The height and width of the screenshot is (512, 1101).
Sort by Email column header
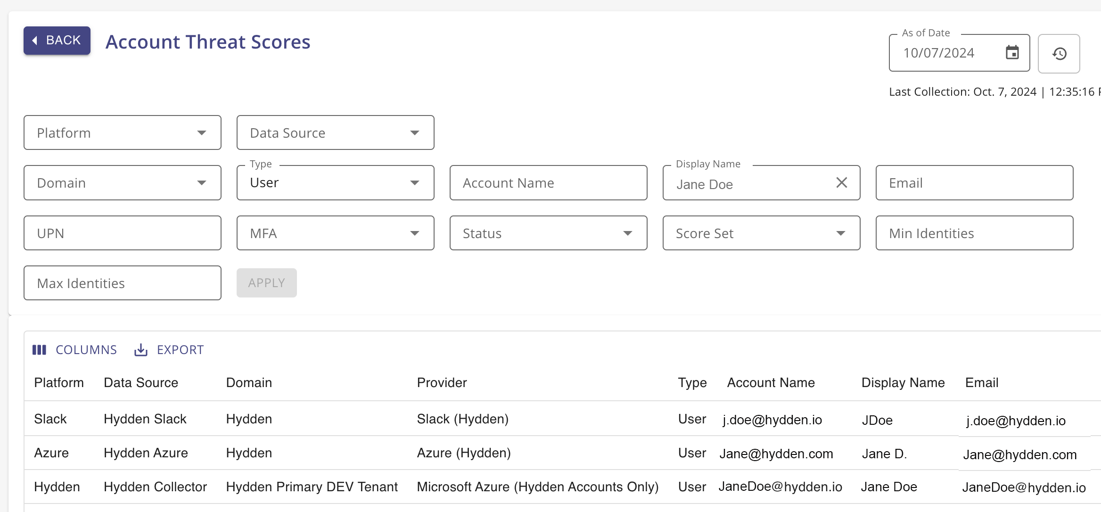[x=982, y=382]
